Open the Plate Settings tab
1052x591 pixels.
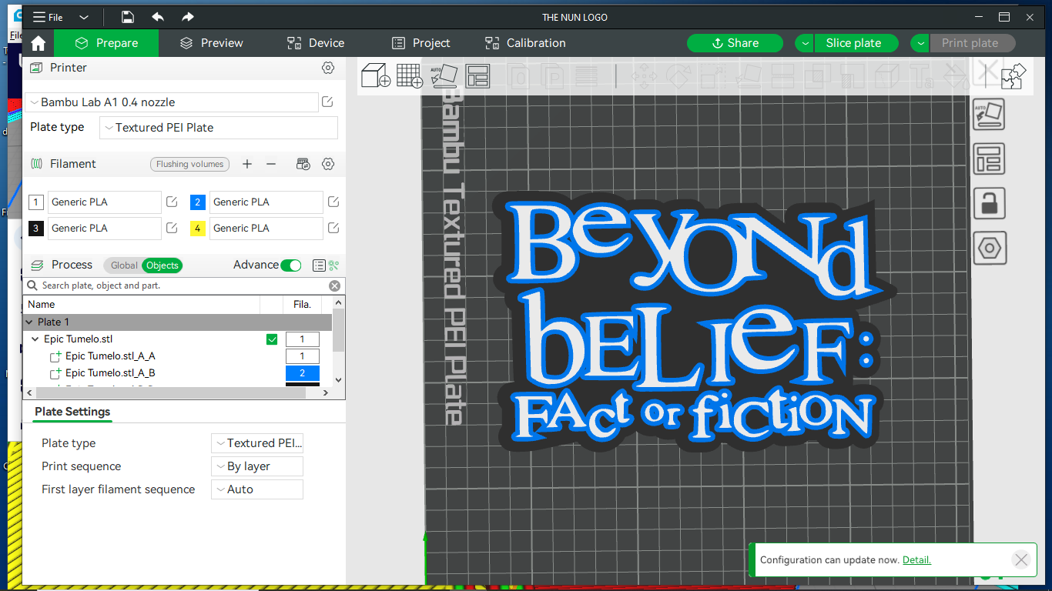72,412
